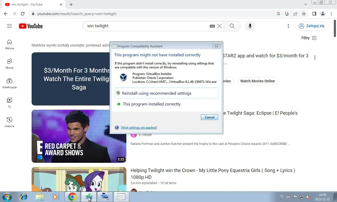
Task: Choose Reinstall using recommended settings
Action: 166,93
